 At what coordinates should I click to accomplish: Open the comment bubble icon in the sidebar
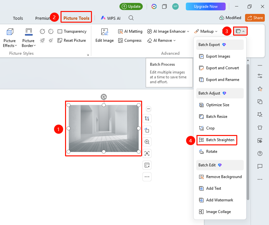260,166
